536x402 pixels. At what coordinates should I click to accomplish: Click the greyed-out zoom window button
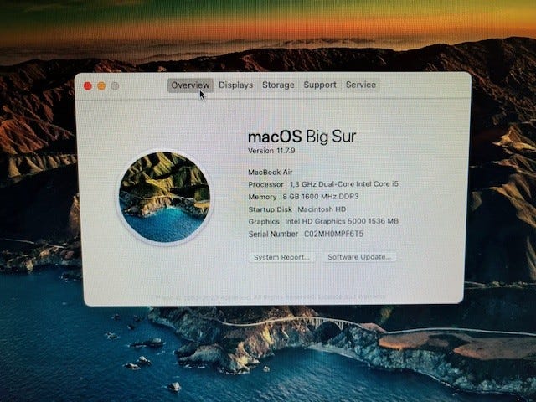point(116,85)
